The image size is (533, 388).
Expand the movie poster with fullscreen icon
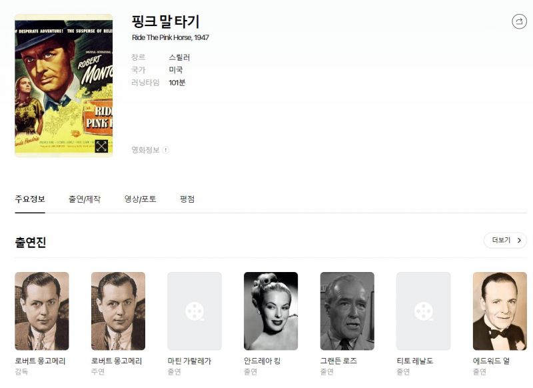(x=101, y=146)
